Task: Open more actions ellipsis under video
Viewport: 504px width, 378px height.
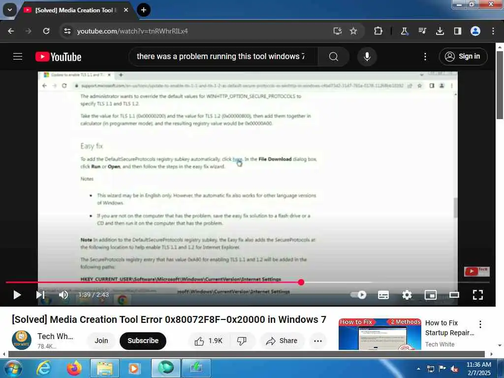Action: click(317, 341)
